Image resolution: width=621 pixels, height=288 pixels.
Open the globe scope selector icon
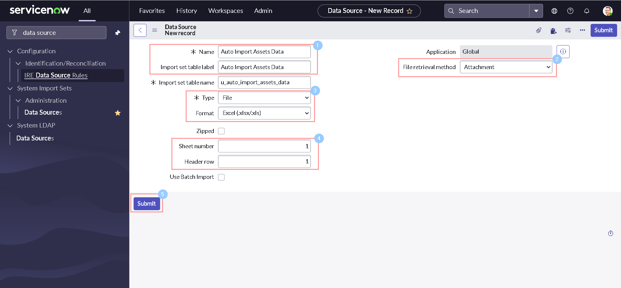[554, 11]
